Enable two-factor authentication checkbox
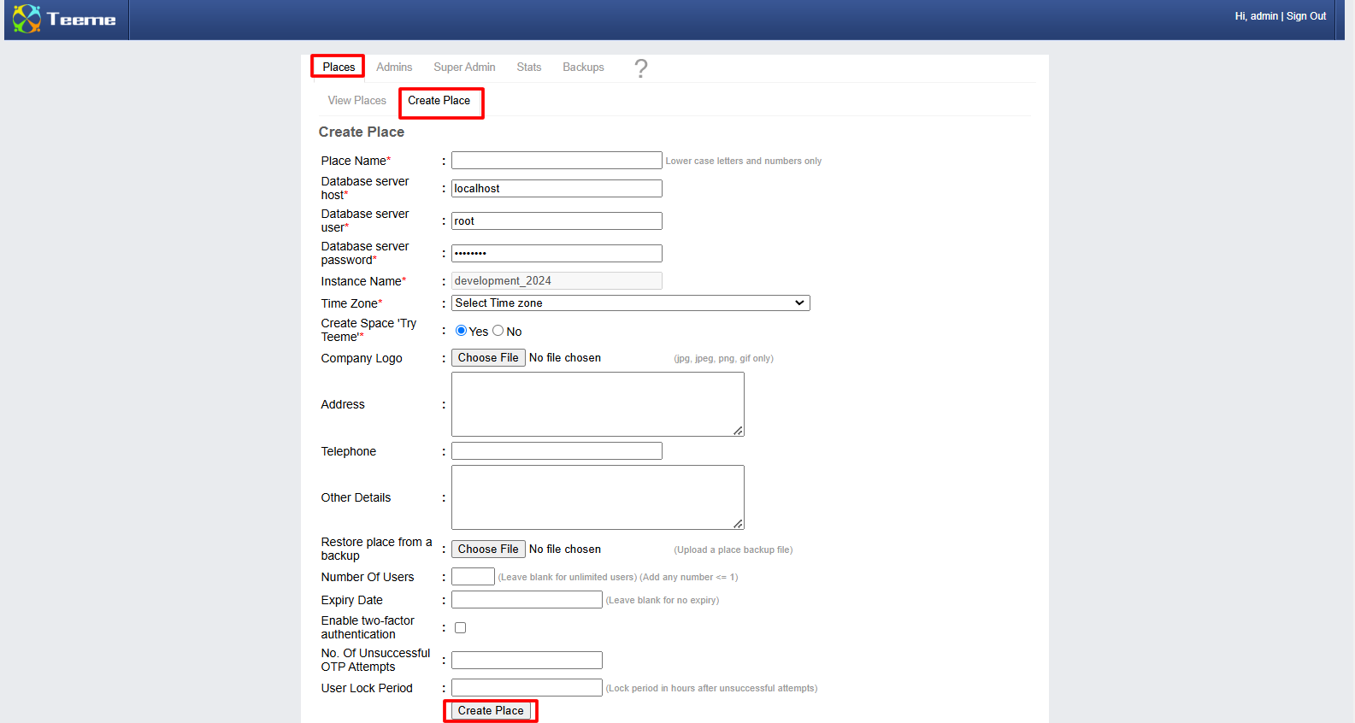This screenshot has height=723, width=1355. [460, 628]
